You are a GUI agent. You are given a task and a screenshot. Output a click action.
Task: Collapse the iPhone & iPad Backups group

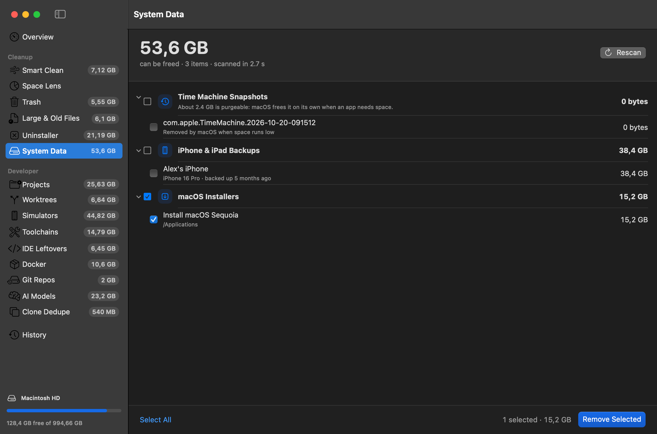(139, 151)
